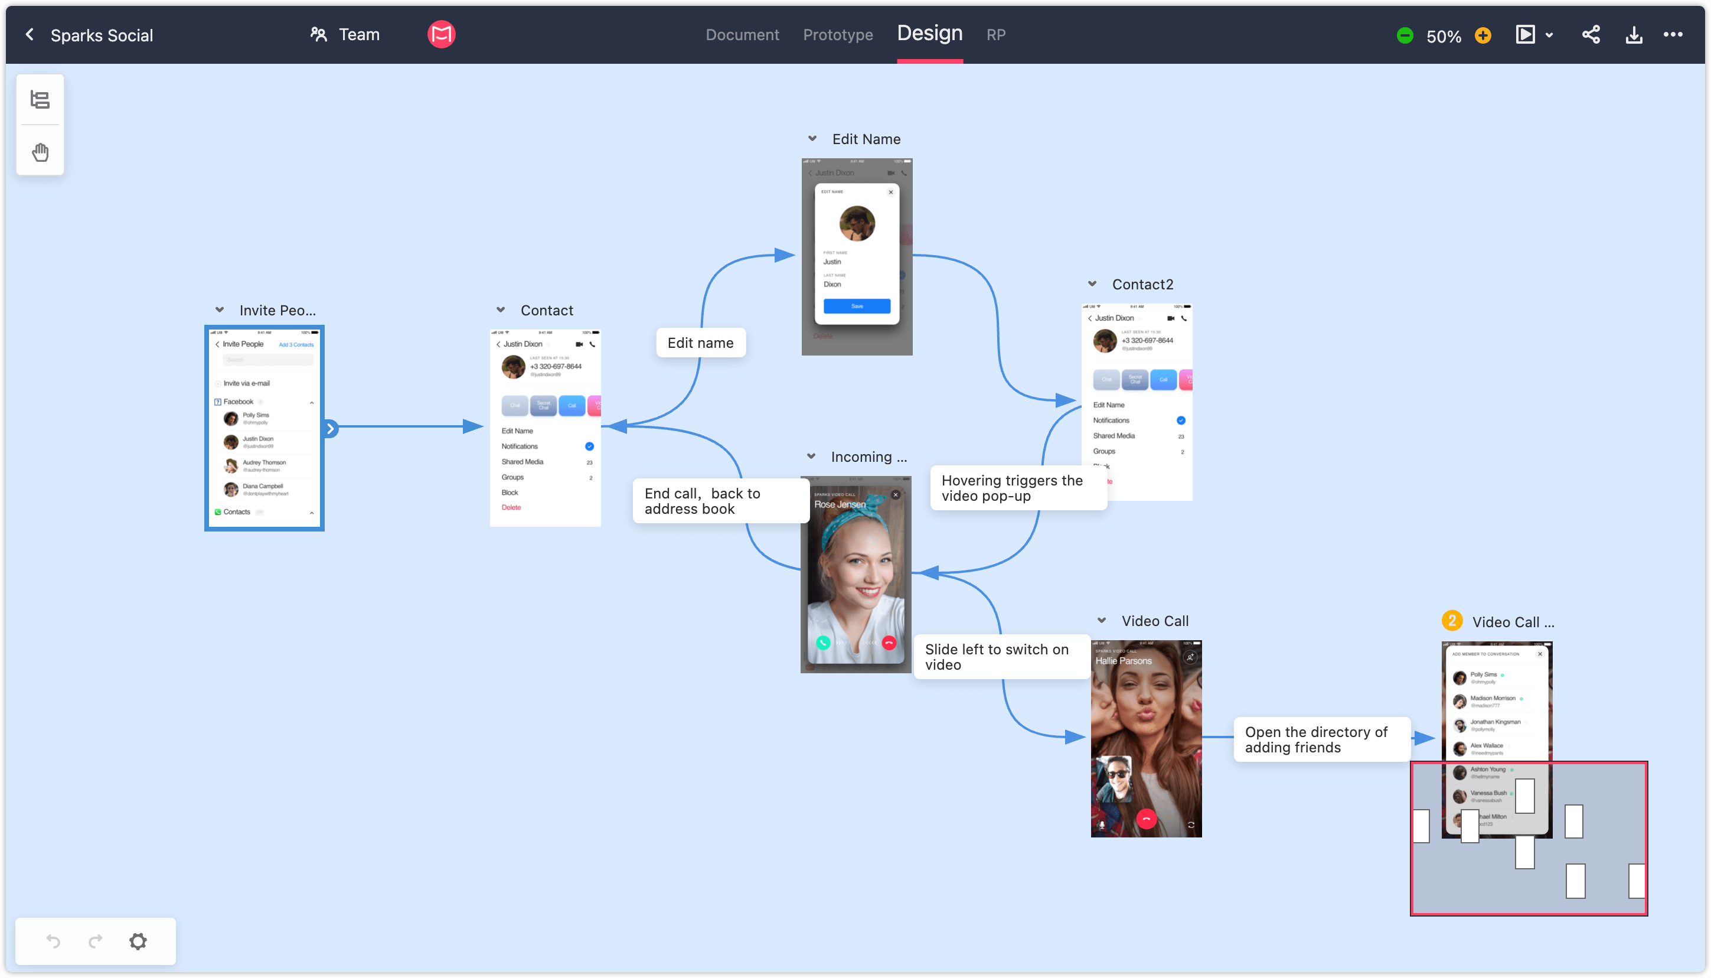Download the project assets
This screenshot has width=1711, height=978.
(1634, 35)
